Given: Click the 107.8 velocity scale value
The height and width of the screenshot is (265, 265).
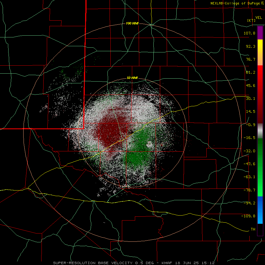Looking at the screenshot, I should click(x=249, y=33).
